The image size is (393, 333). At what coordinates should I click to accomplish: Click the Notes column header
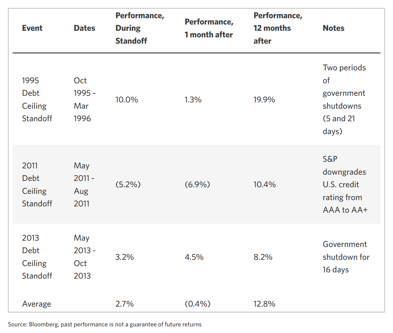333,28
